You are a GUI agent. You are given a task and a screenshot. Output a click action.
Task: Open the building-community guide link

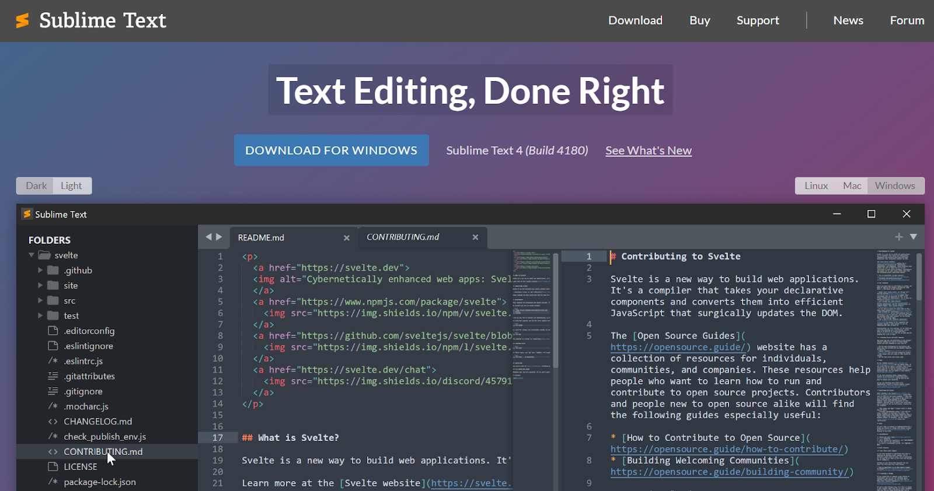coord(729,472)
